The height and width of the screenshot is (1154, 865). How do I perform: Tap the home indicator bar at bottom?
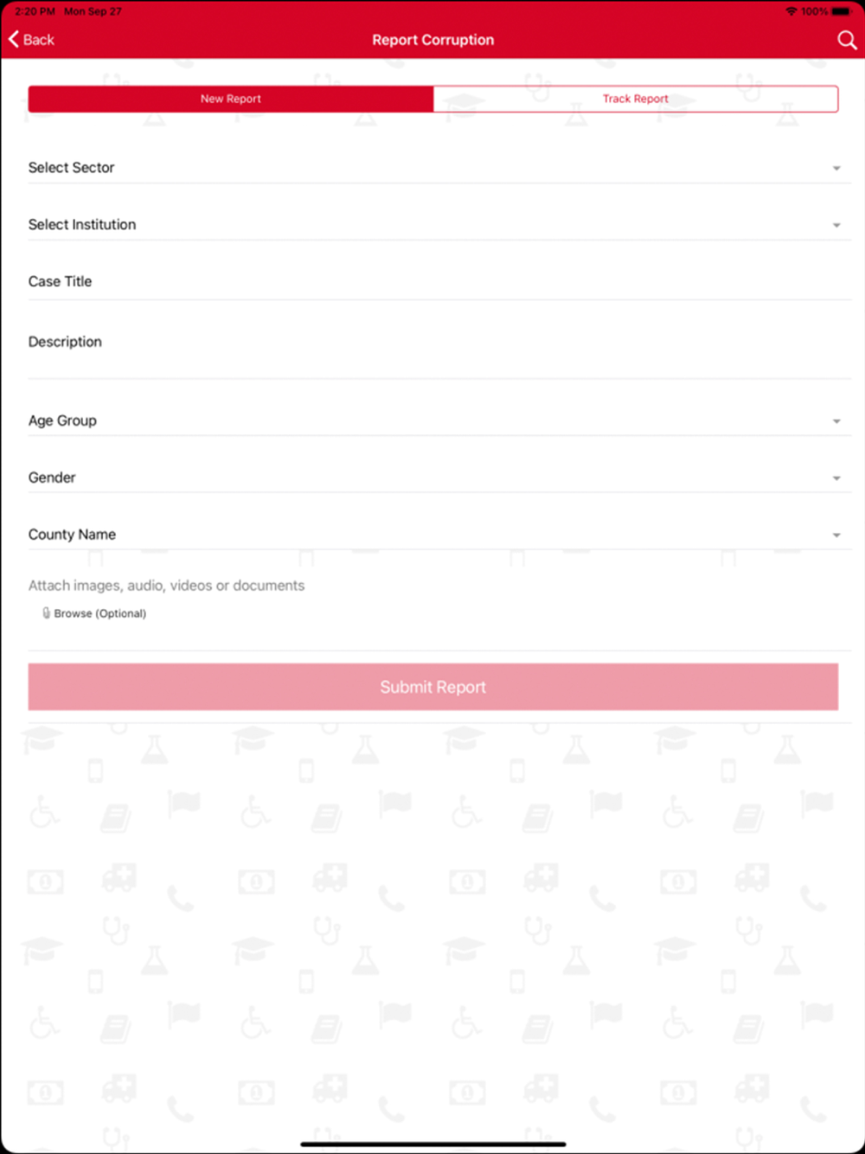[x=432, y=1144]
